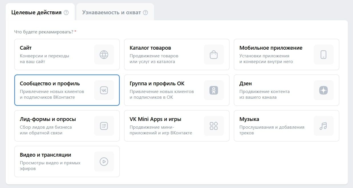Click the play icon on Видео и трансляции
Screen dimensions: 353x188
click(104, 161)
